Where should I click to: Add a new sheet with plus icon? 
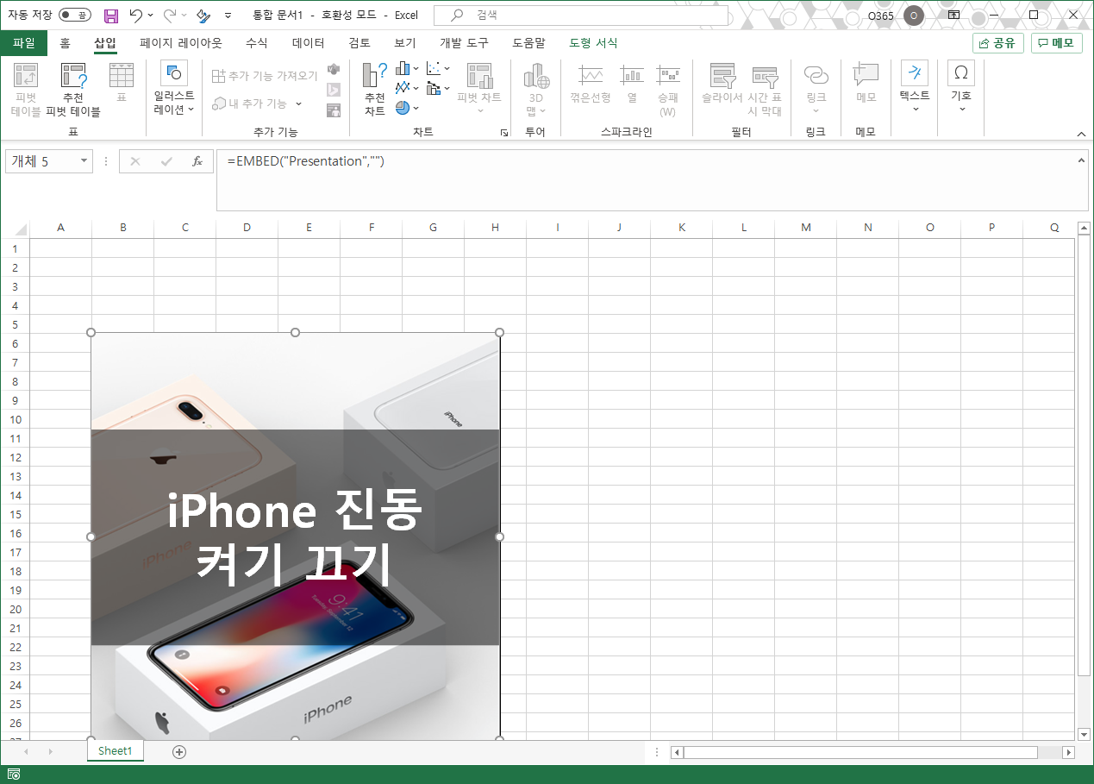pos(179,752)
